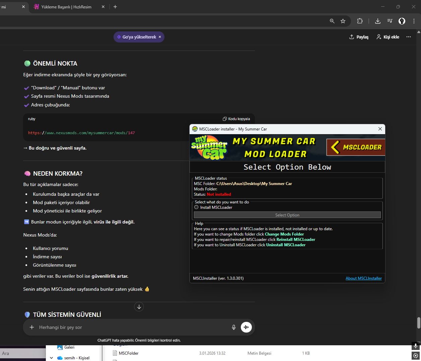The width and height of the screenshot is (421, 361).
Task: Click the 'Ara' search box
Action: click(x=23, y=353)
